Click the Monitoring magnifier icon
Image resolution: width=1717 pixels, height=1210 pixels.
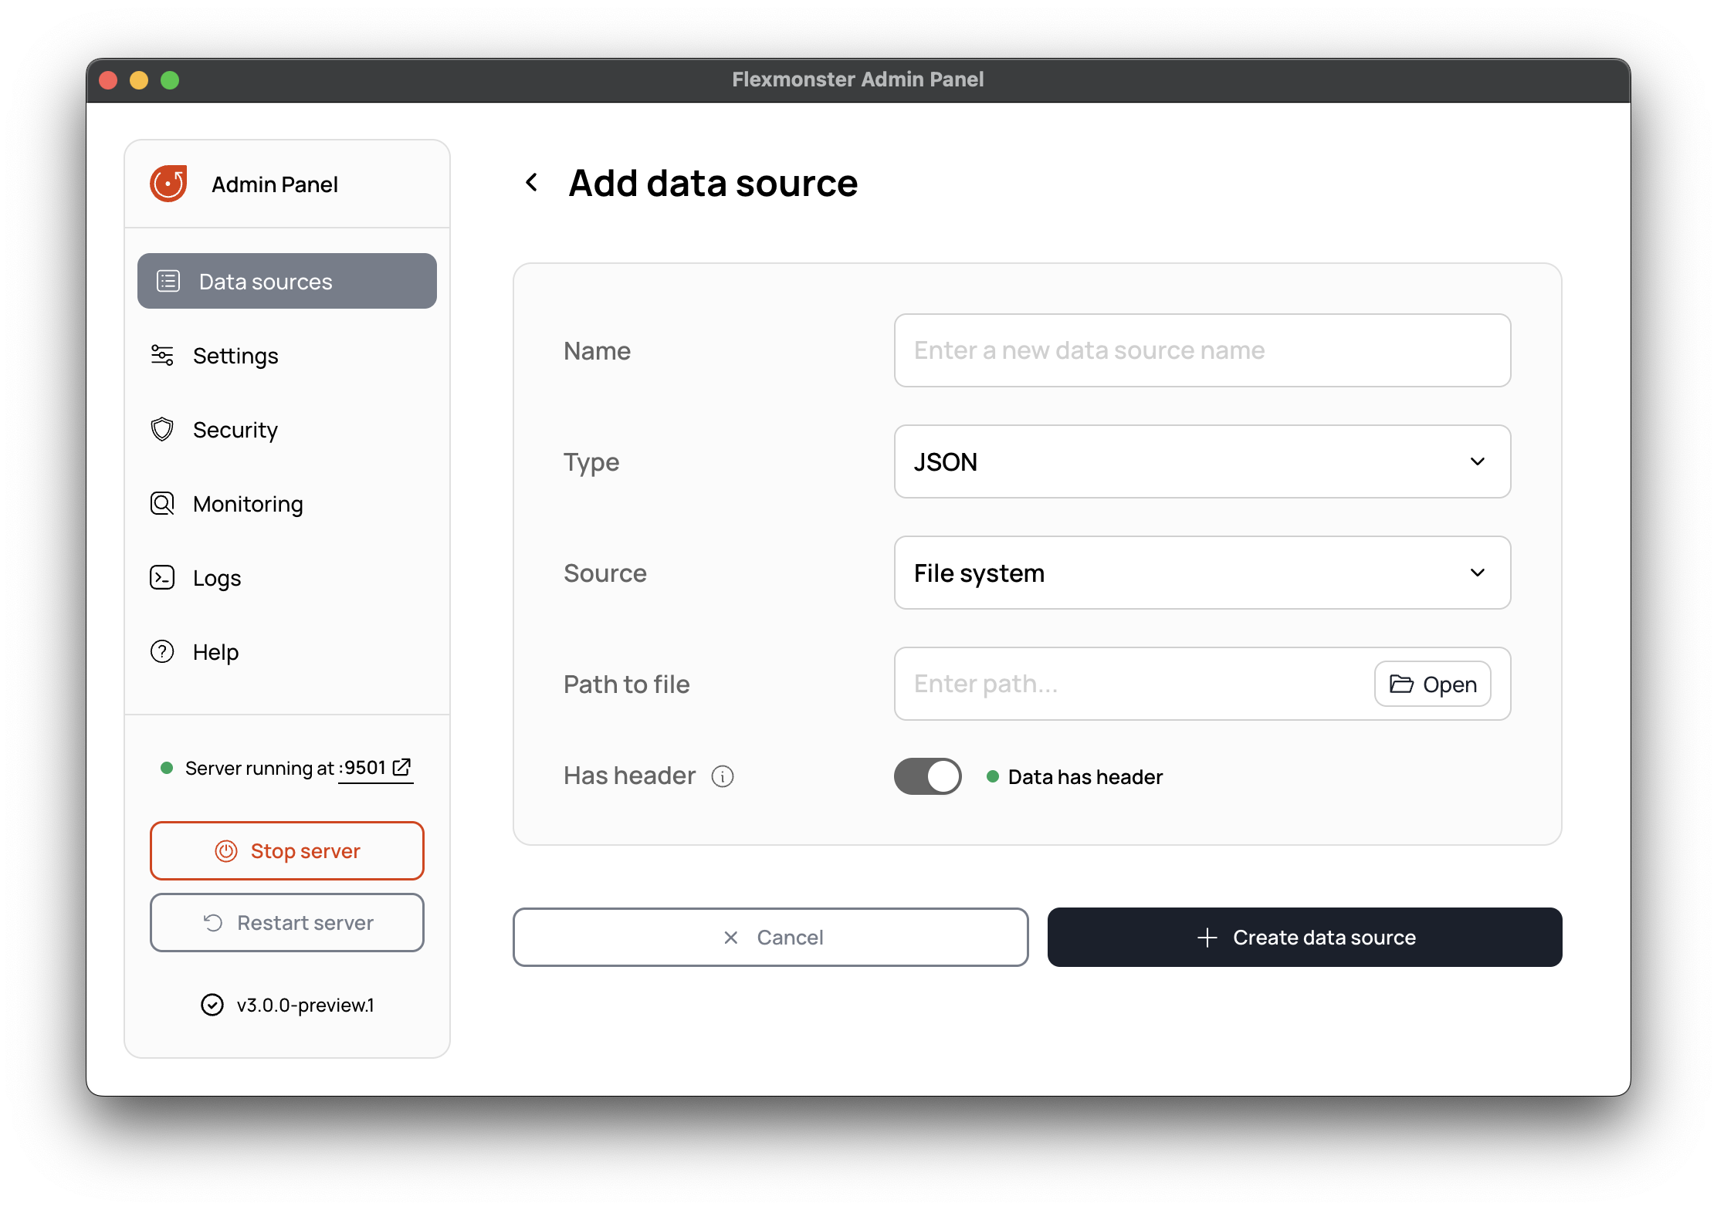(162, 503)
